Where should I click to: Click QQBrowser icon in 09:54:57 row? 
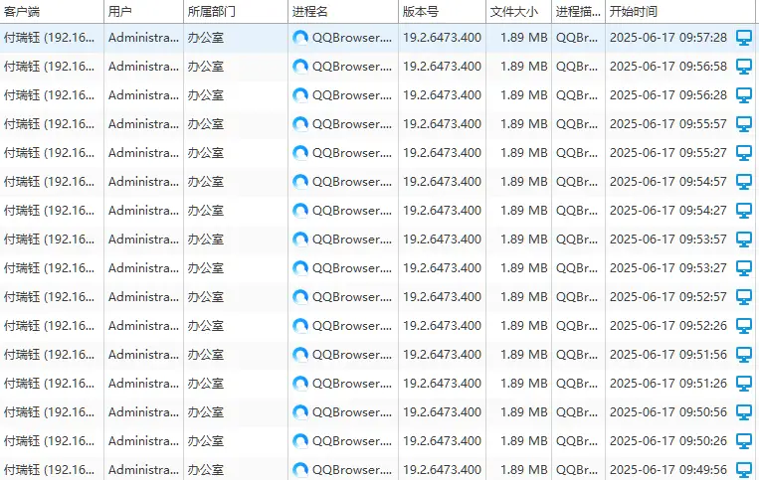pyautogui.click(x=300, y=182)
